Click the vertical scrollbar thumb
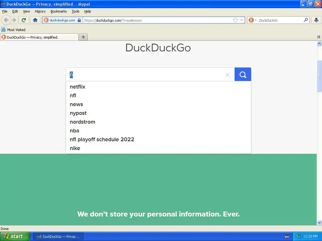 point(319,76)
